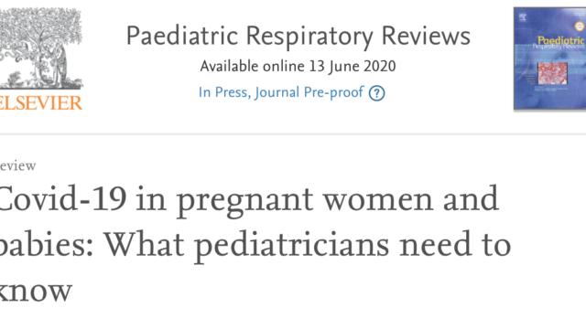Click the pale yellow text lines on cover
This screenshot has height=329, width=586.
(x=528, y=77)
